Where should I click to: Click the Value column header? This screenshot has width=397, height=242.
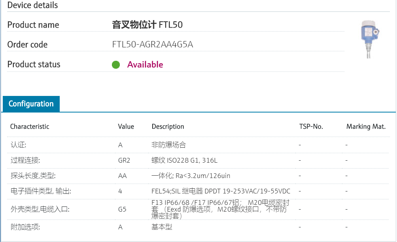126,126
